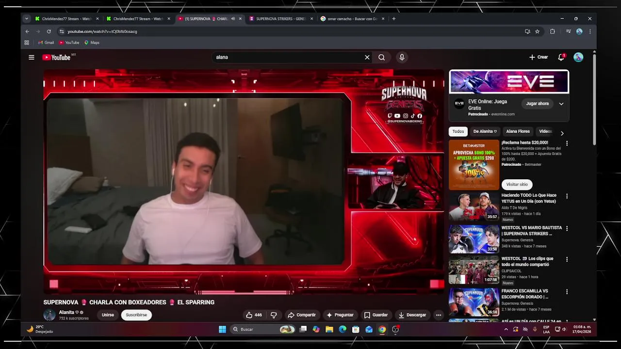This screenshot has width=621, height=349.
Task: Open Alanita channel avatar
Action: 49,315
